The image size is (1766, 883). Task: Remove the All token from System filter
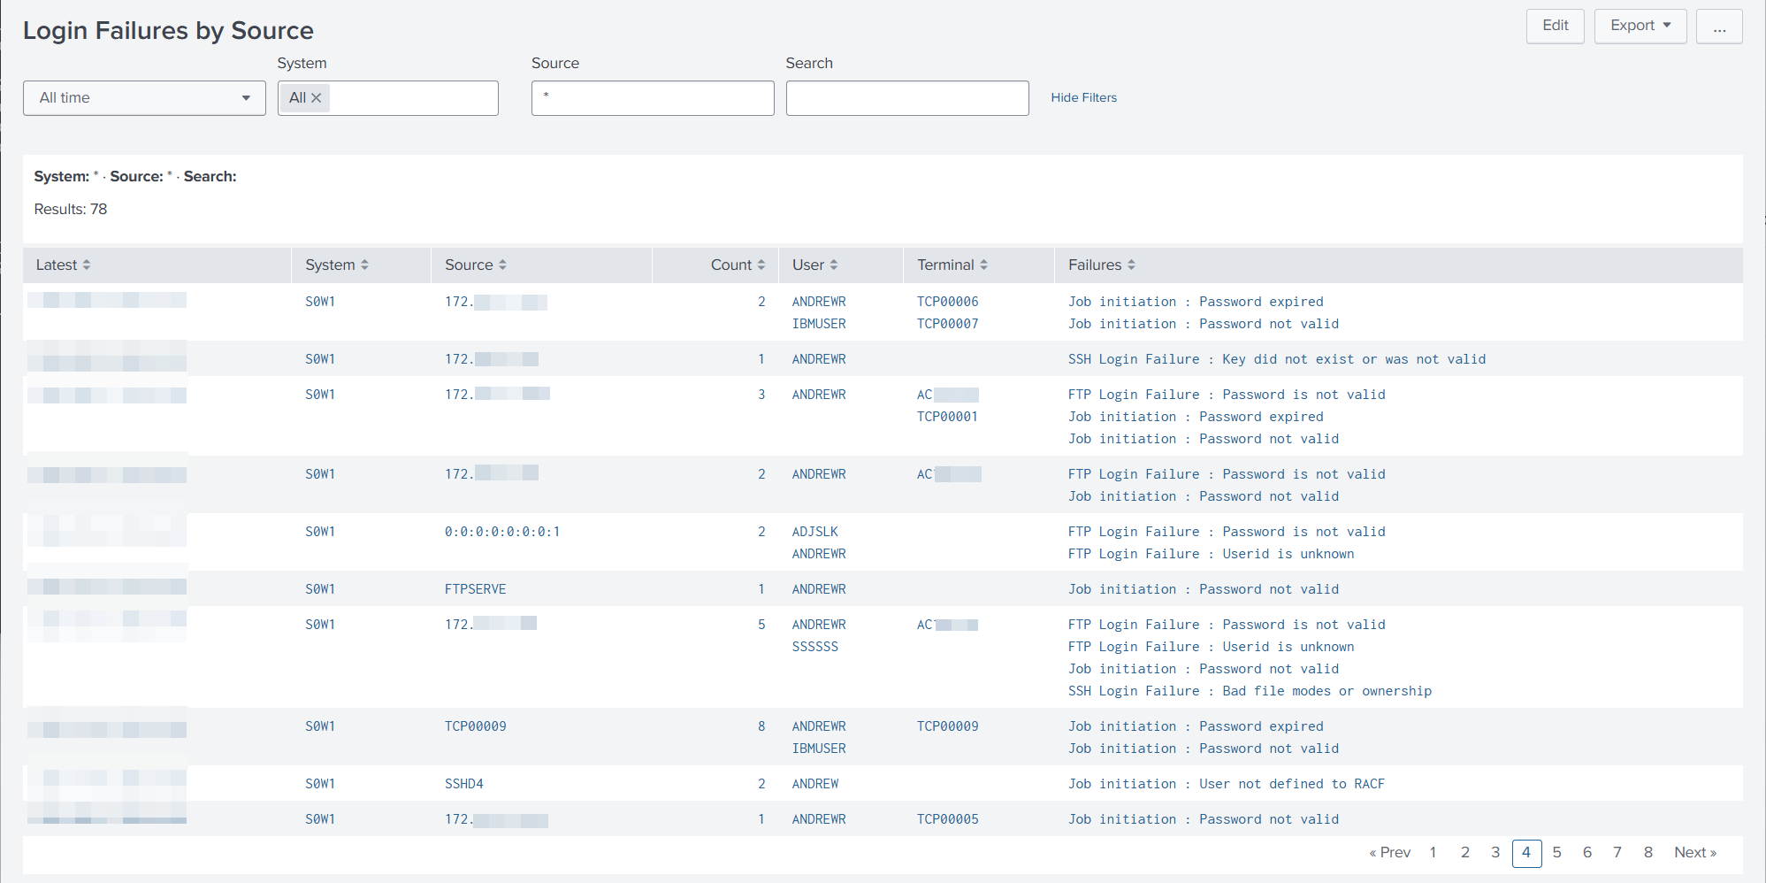coord(316,98)
